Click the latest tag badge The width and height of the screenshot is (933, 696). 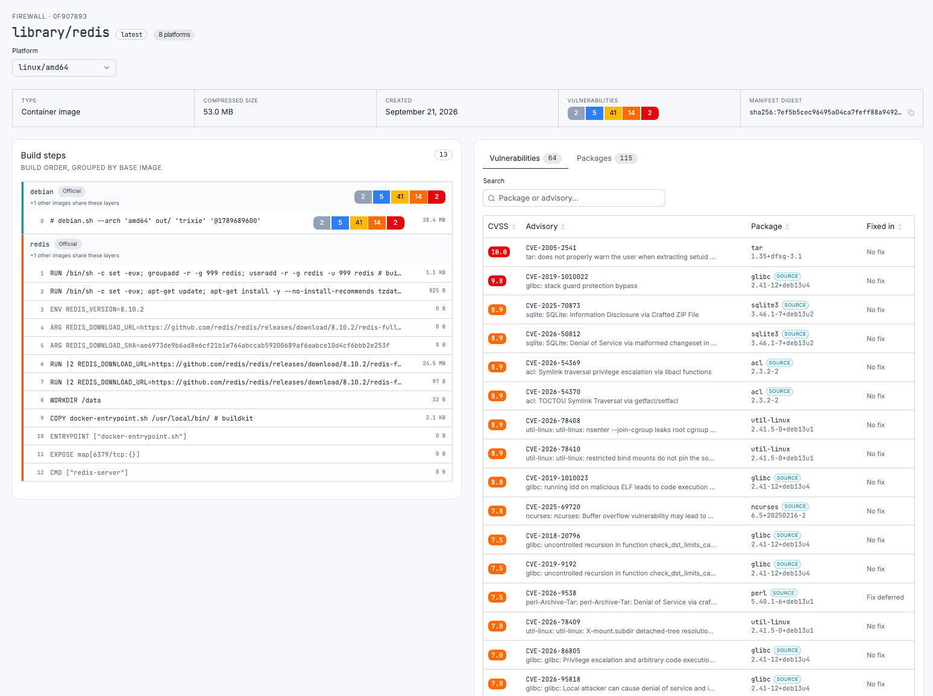pyautogui.click(x=131, y=34)
